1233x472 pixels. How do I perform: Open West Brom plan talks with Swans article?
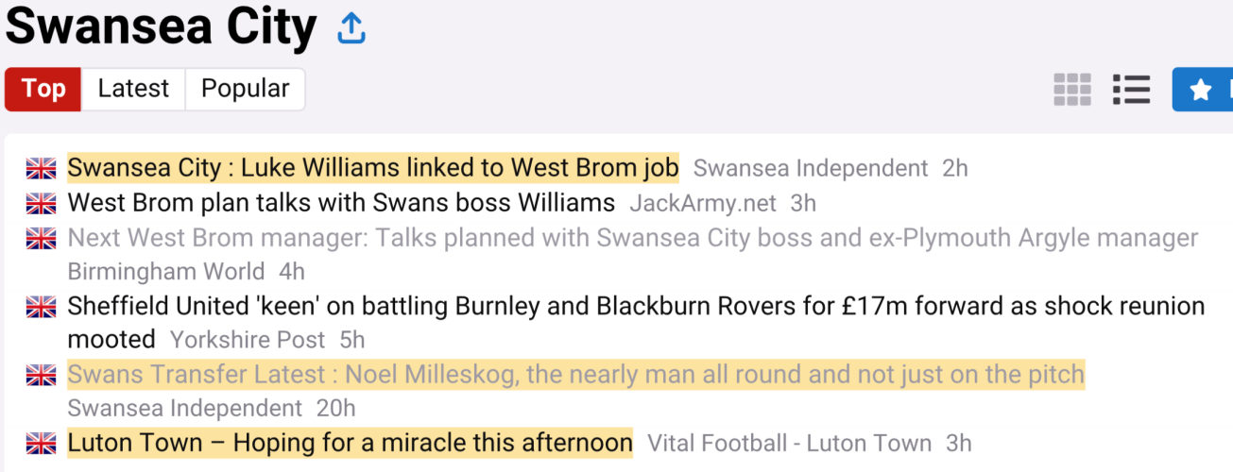coord(341,203)
